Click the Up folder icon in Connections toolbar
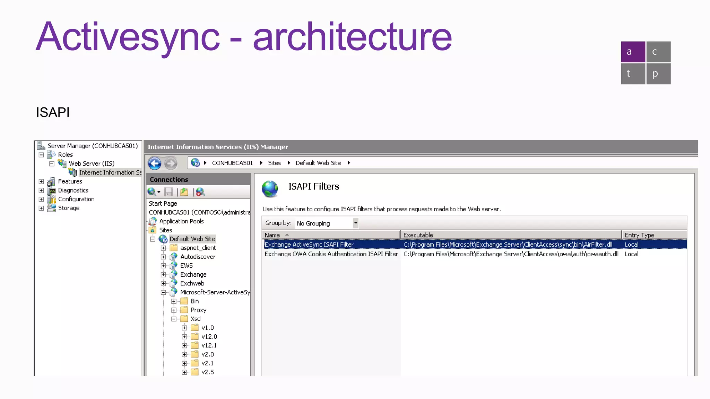 click(184, 192)
